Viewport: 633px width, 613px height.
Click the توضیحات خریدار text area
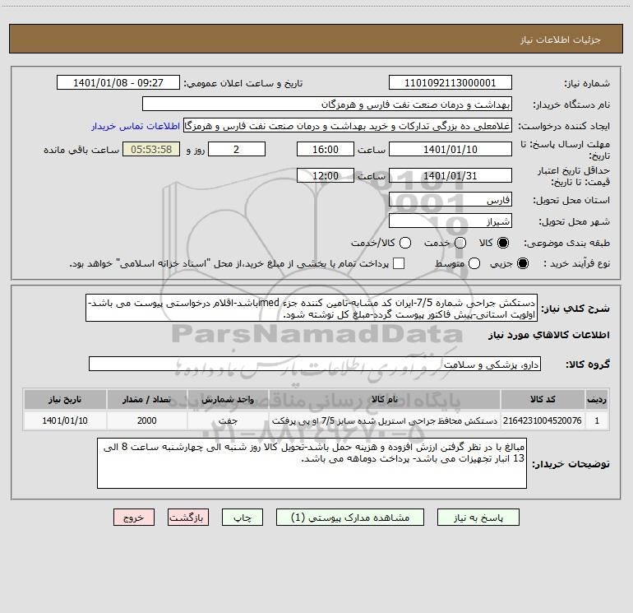pyautogui.click(x=312, y=463)
